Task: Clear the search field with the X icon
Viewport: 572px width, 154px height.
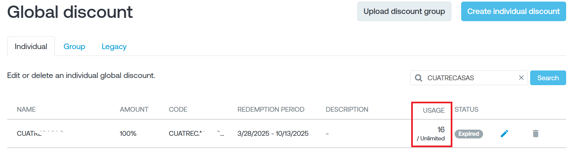Action: (521, 78)
